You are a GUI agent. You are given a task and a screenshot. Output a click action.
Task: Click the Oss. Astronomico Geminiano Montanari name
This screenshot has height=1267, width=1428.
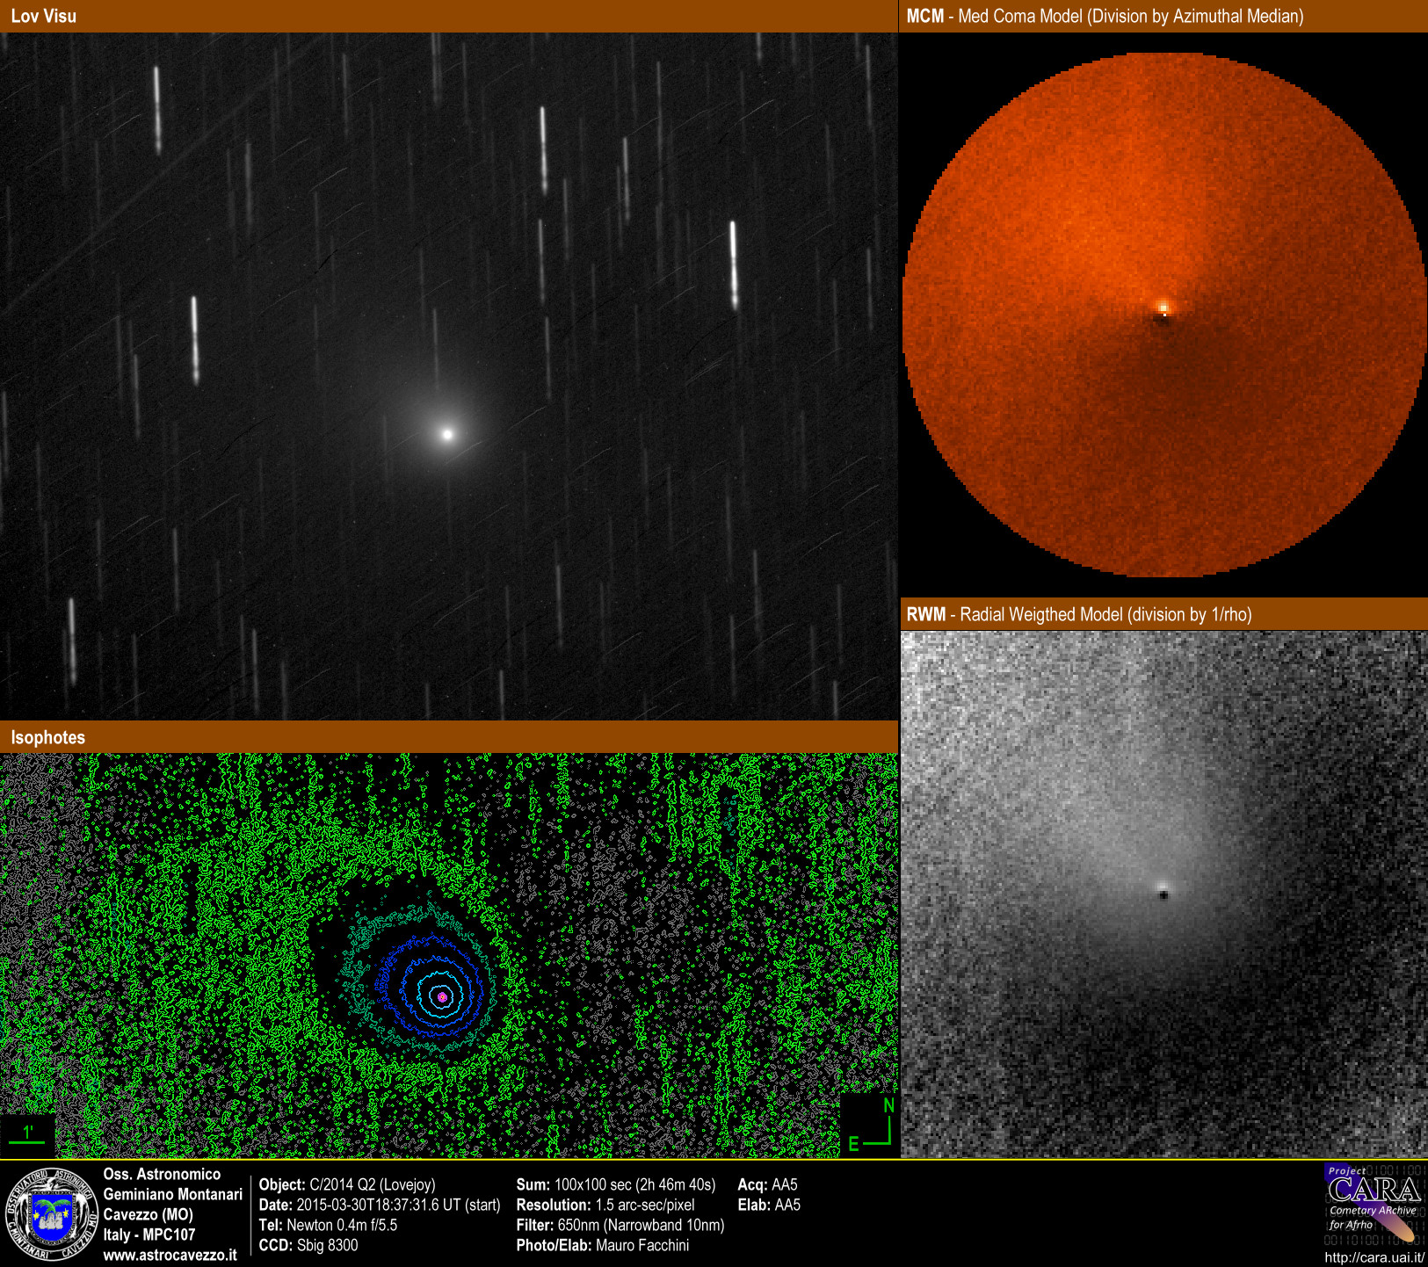[x=172, y=1184]
